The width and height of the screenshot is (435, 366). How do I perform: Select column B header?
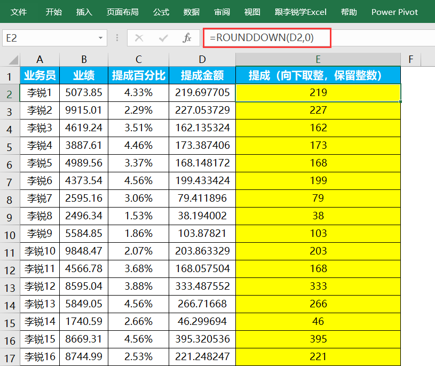(x=84, y=59)
